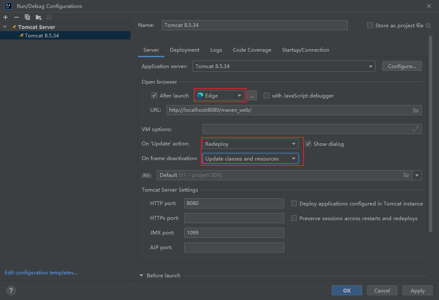Open the Application server dropdown
The height and width of the screenshot is (300, 439).
coord(284,66)
